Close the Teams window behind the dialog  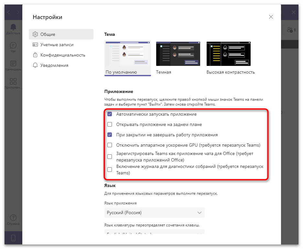coord(294,12)
